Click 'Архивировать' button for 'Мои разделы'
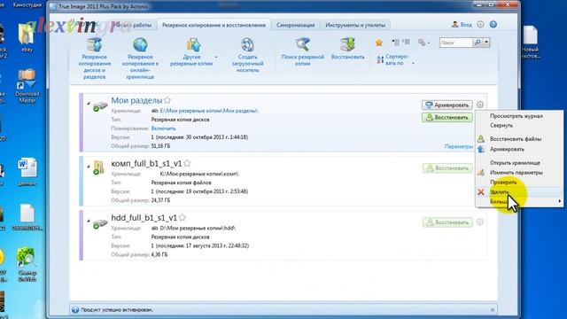Viewport: 567px width, 319px height. click(x=447, y=105)
